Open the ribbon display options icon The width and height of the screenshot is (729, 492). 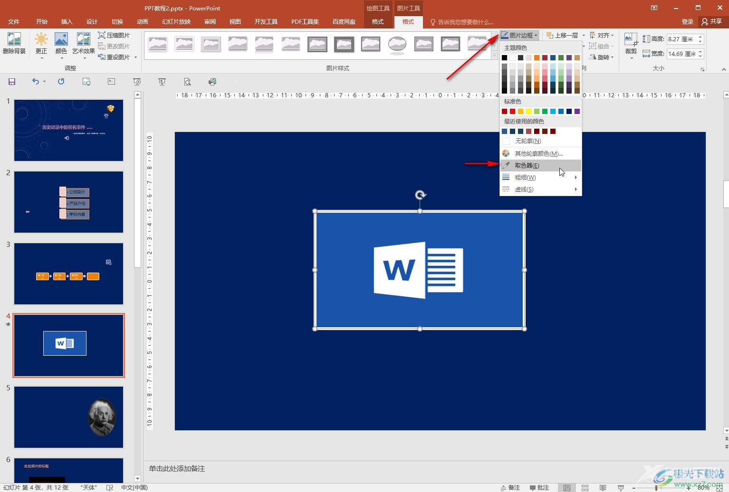(x=654, y=8)
